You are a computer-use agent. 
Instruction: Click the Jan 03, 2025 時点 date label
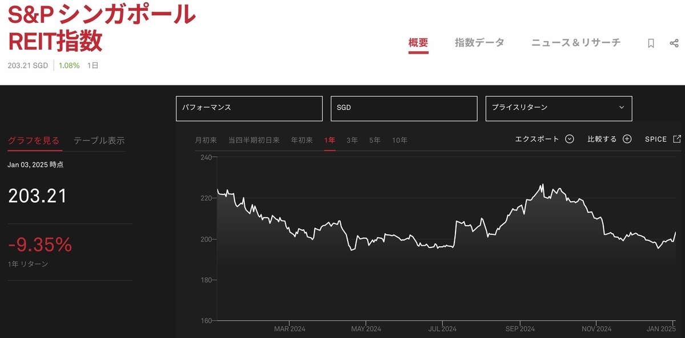(x=35, y=165)
